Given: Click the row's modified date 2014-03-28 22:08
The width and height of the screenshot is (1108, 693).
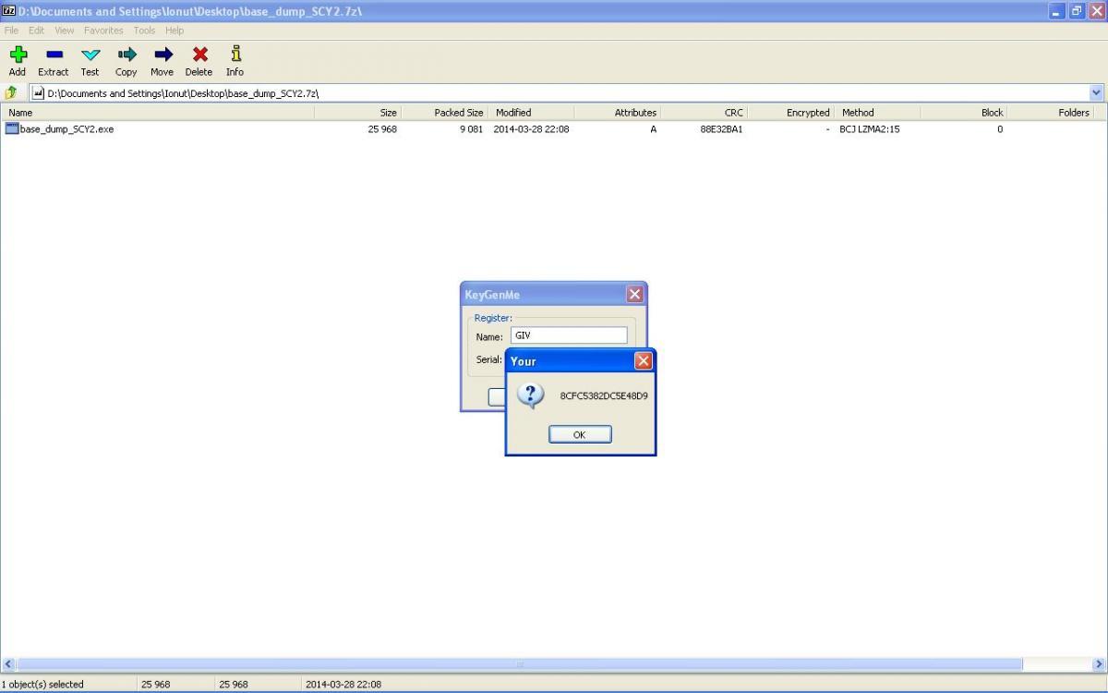Looking at the screenshot, I should (531, 129).
